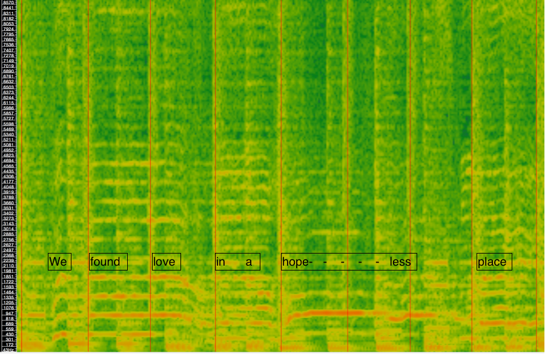Screen dimensions: 545x354
Task: Click the 2497 frequency axis label
Action: pyautogui.click(x=8, y=250)
